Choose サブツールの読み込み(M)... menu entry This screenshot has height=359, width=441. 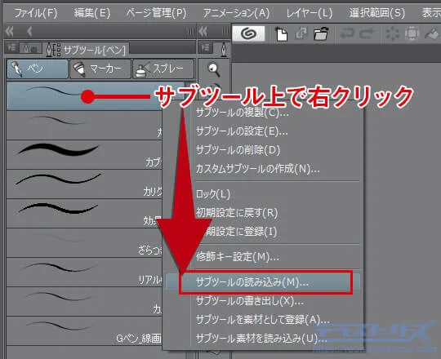click(x=263, y=282)
